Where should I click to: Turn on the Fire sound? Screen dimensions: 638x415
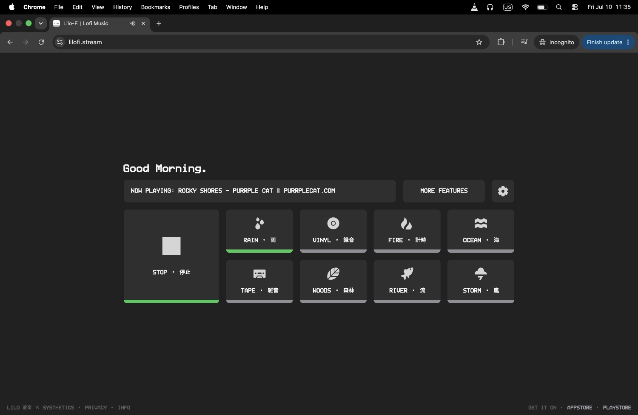407,231
